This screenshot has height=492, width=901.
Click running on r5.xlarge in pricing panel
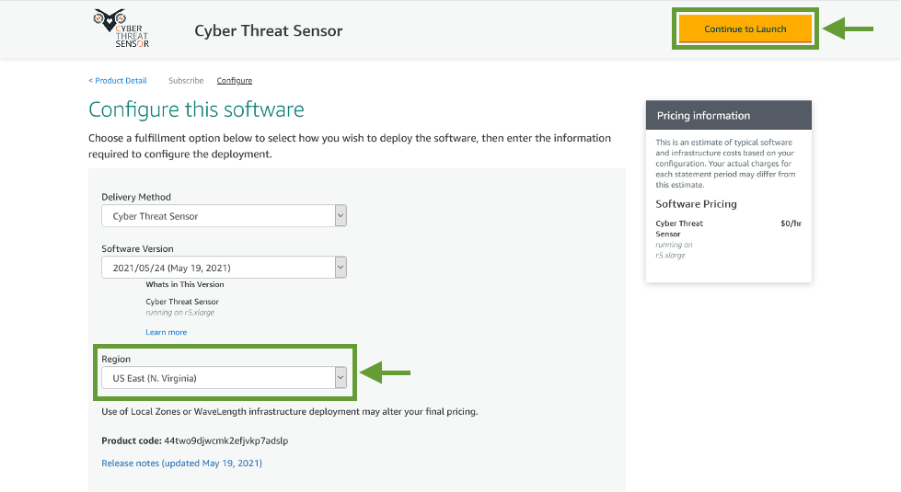click(674, 250)
